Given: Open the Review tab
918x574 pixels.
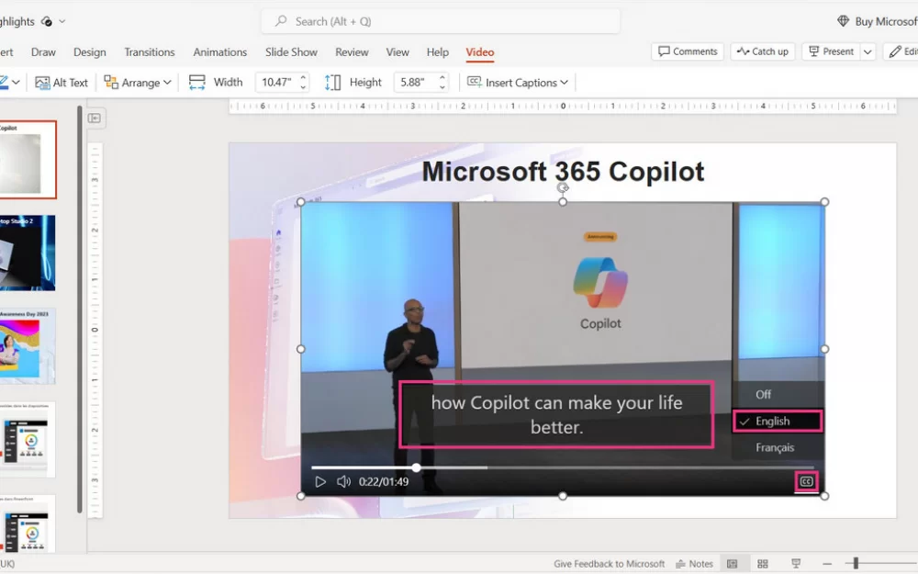Looking at the screenshot, I should click(352, 52).
